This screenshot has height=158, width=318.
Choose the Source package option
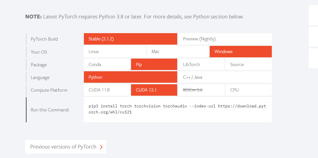(249, 64)
